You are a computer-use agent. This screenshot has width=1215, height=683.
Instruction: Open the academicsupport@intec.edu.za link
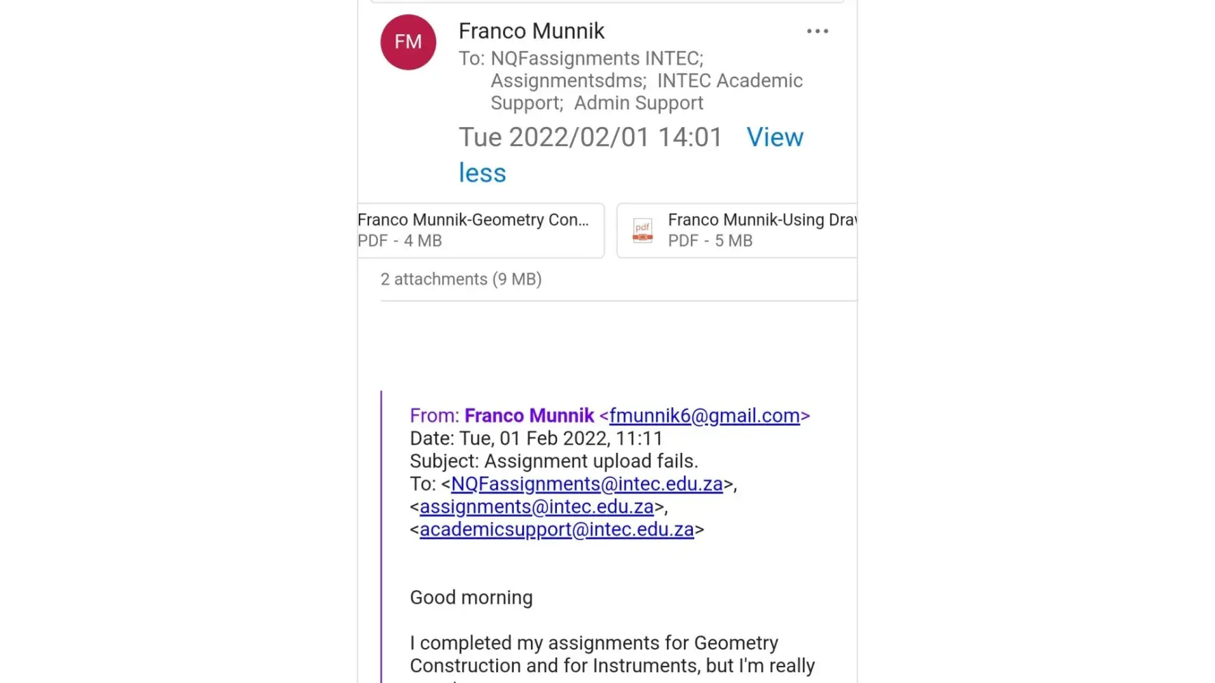pyautogui.click(x=556, y=529)
